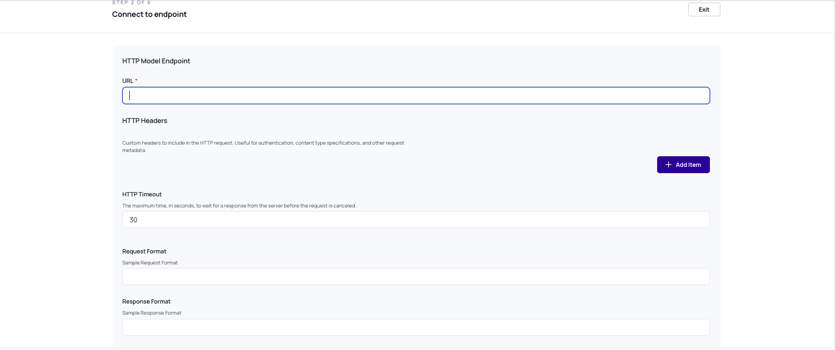
Task: Click the "Request Format" label
Action: pyautogui.click(x=144, y=251)
